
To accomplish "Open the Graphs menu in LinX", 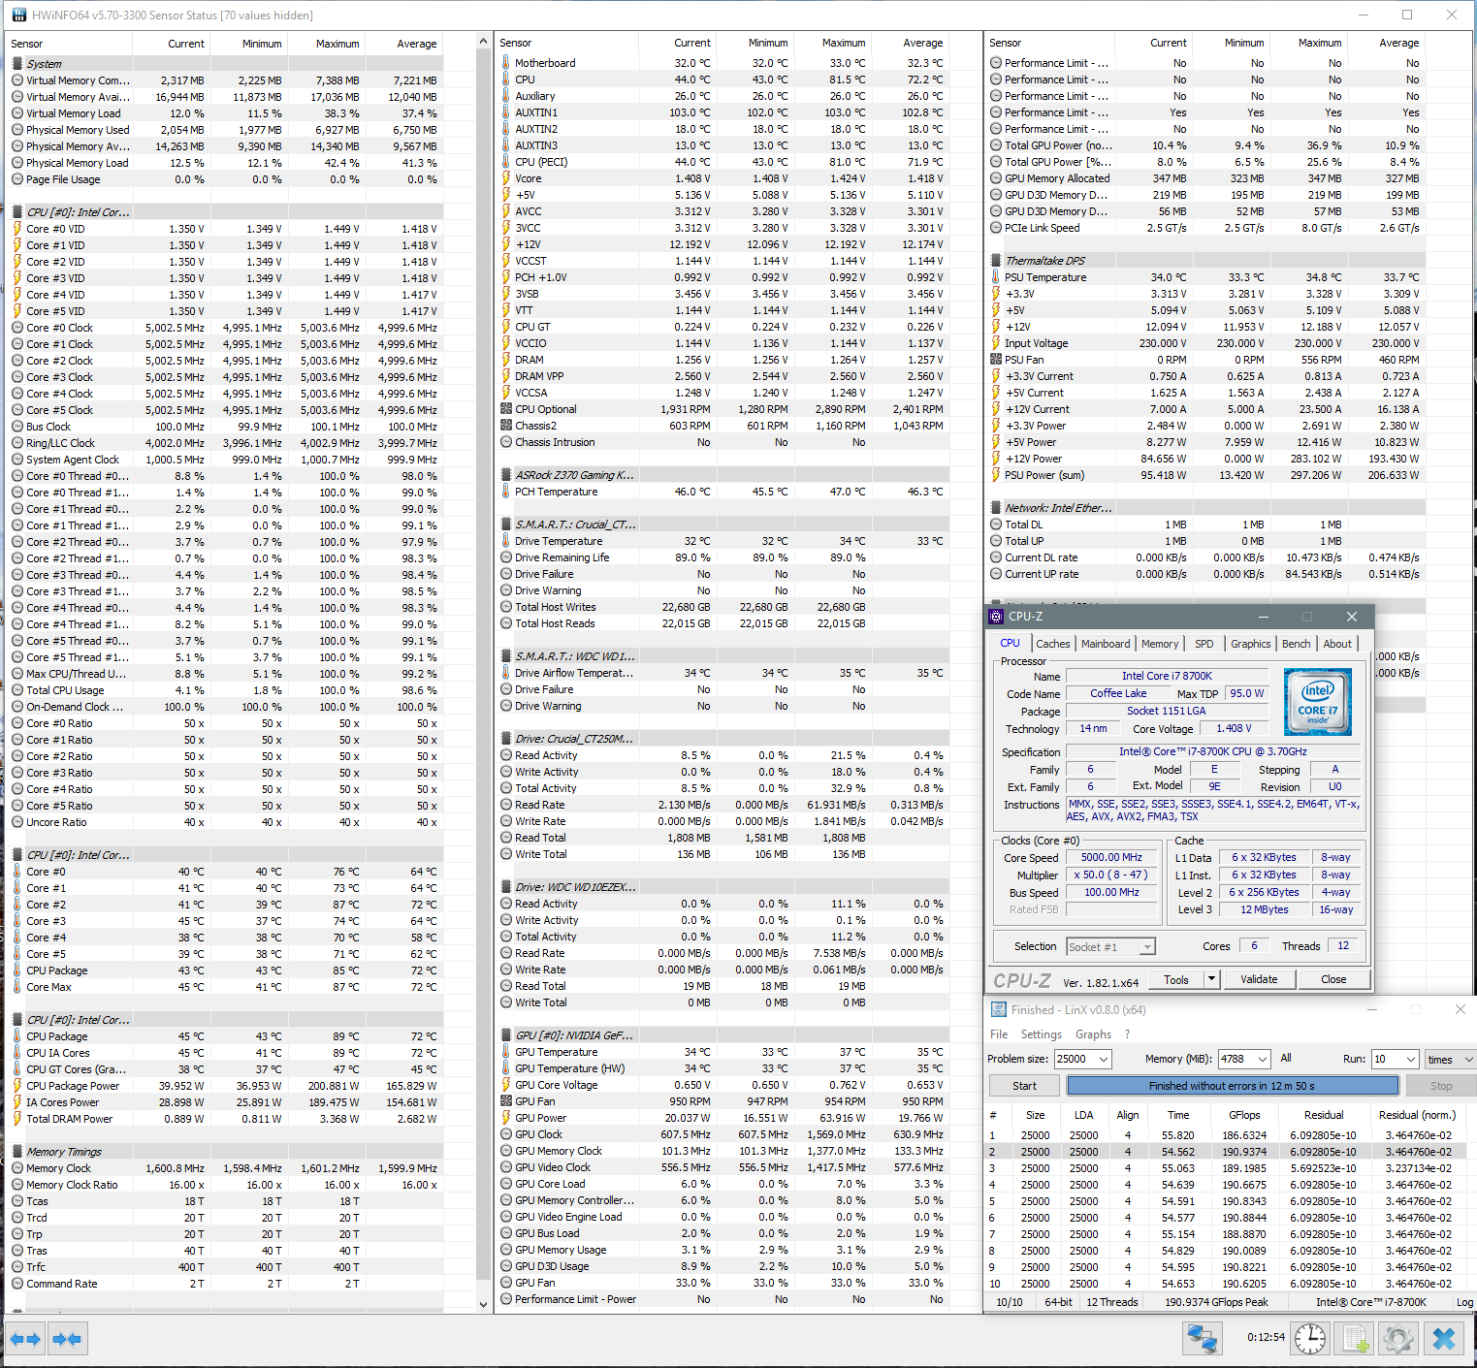I will (1093, 1034).
